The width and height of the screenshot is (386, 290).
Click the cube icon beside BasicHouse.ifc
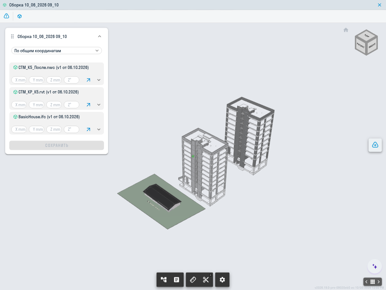tap(15, 117)
